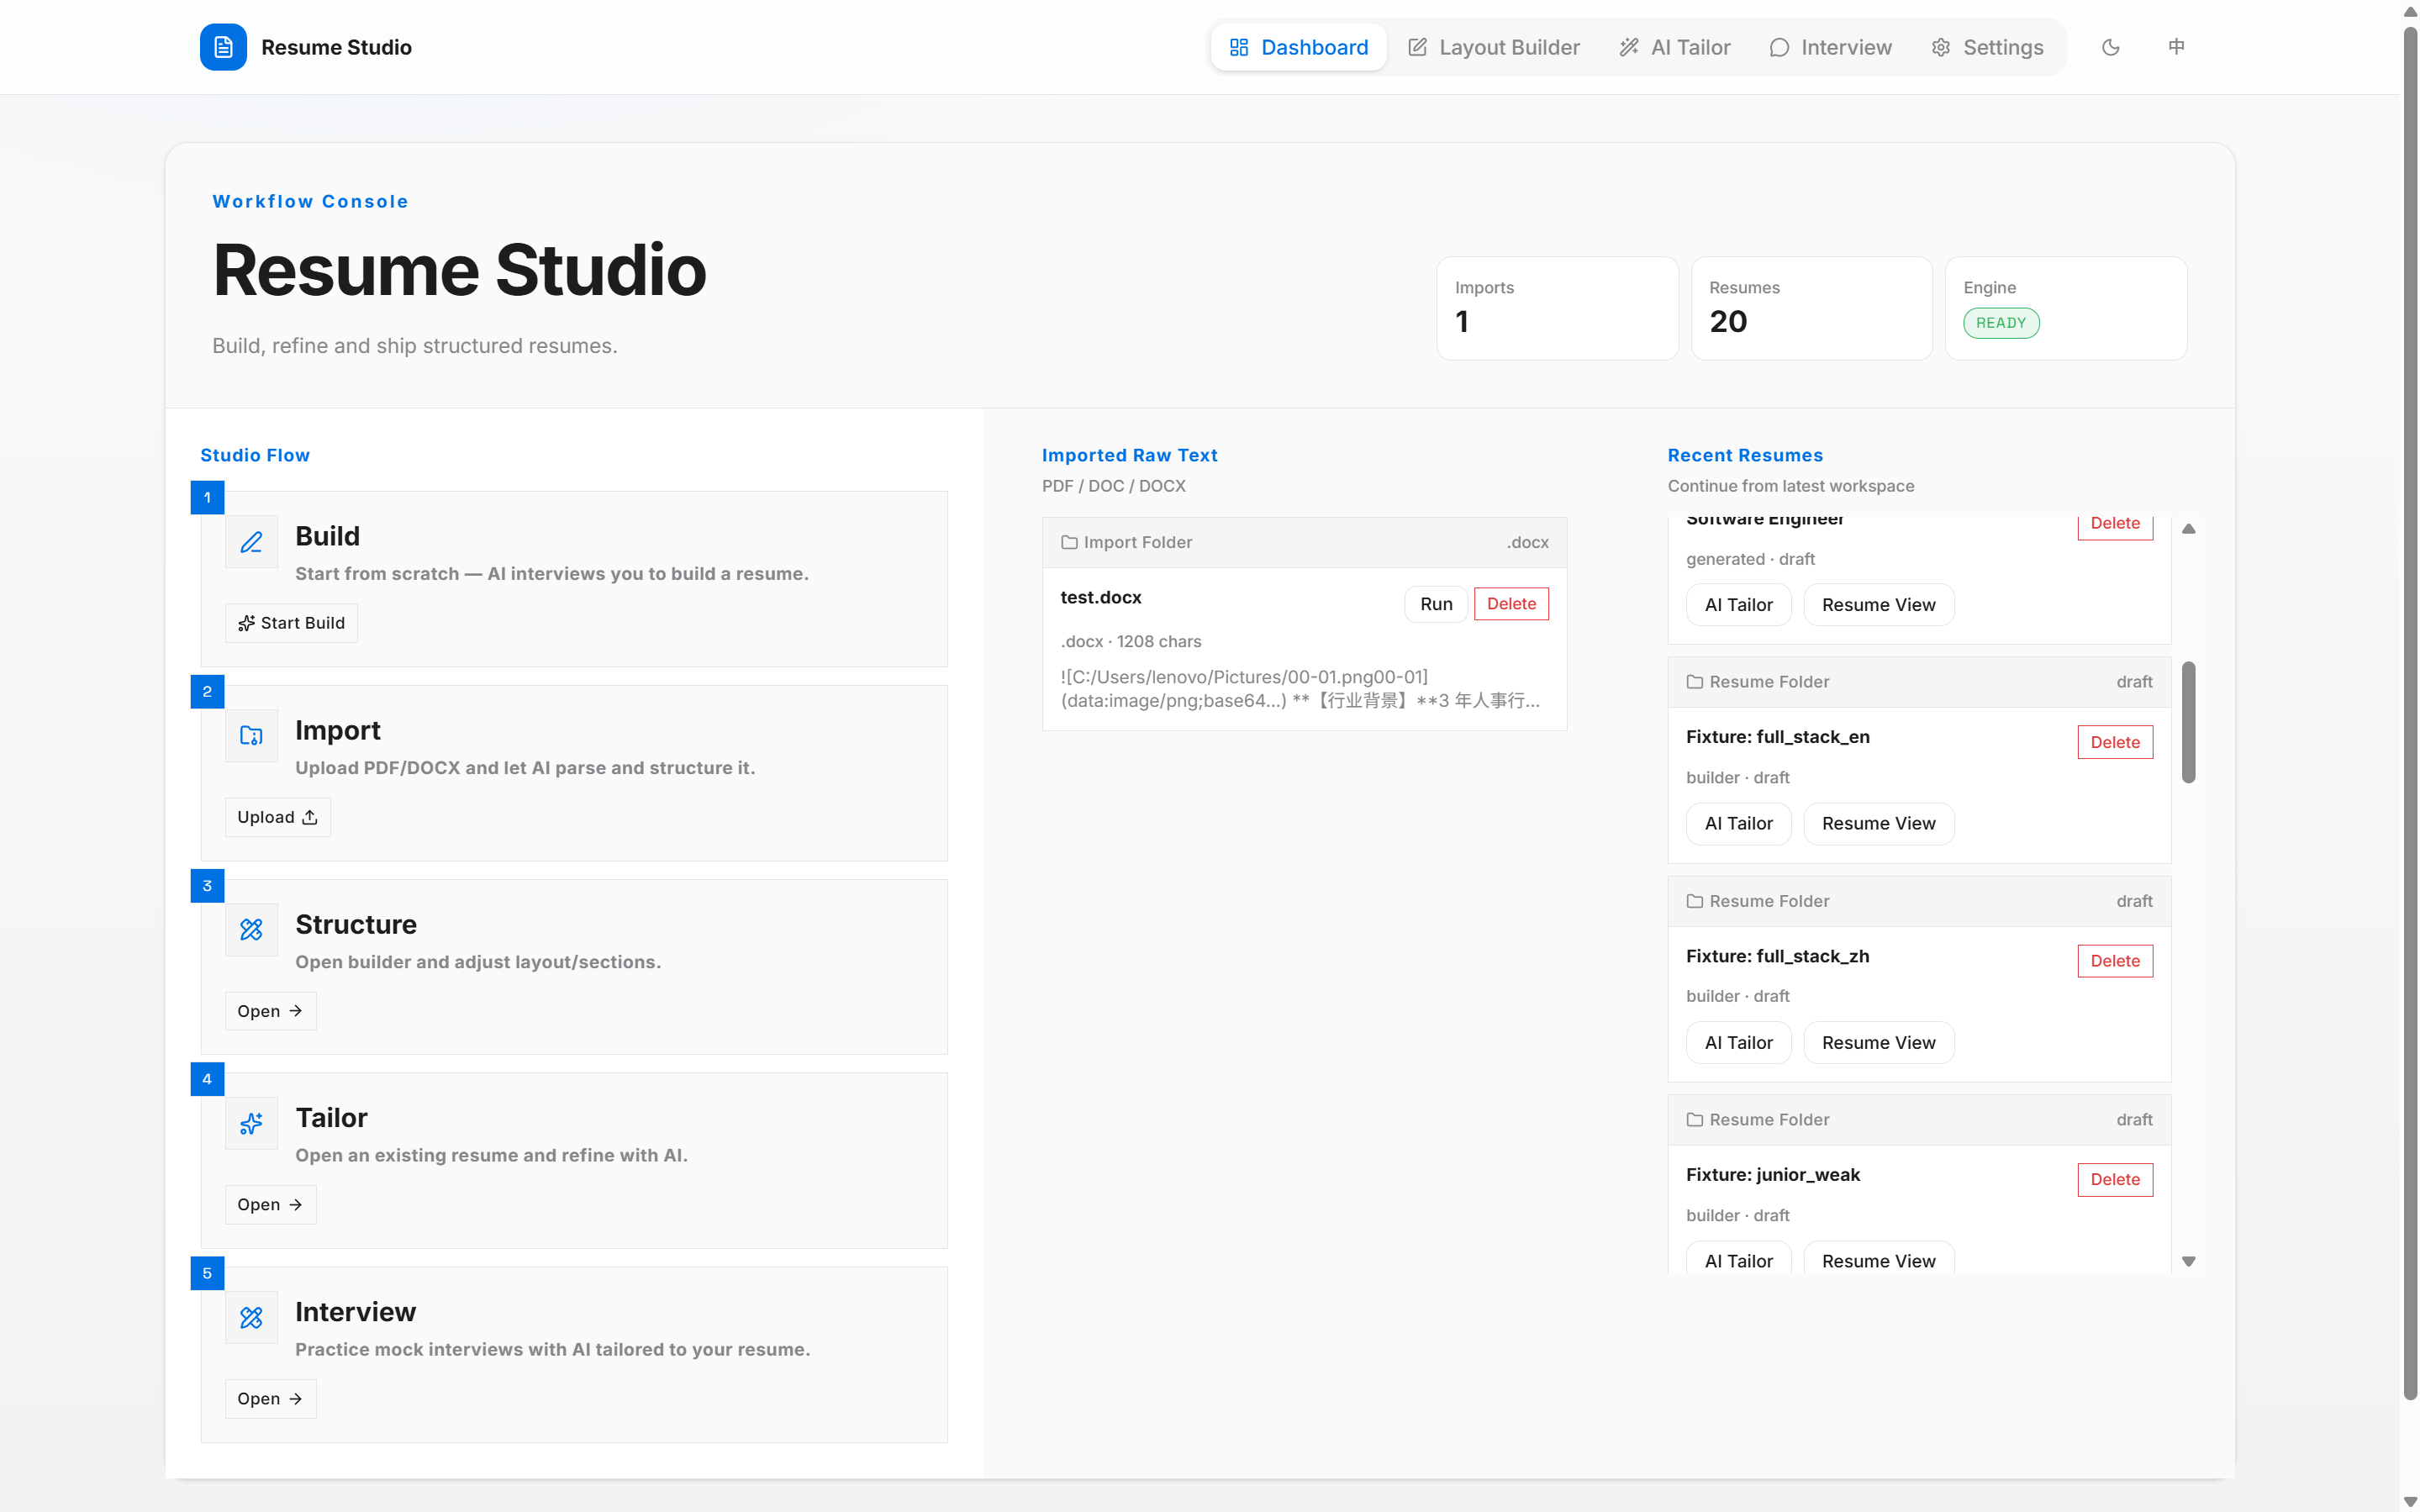The height and width of the screenshot is (1512, 2420).
Task: Click the Workflow Console label
Action: [x=310, y=201]
